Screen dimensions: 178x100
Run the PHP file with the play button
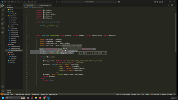[x=168, y=5]
